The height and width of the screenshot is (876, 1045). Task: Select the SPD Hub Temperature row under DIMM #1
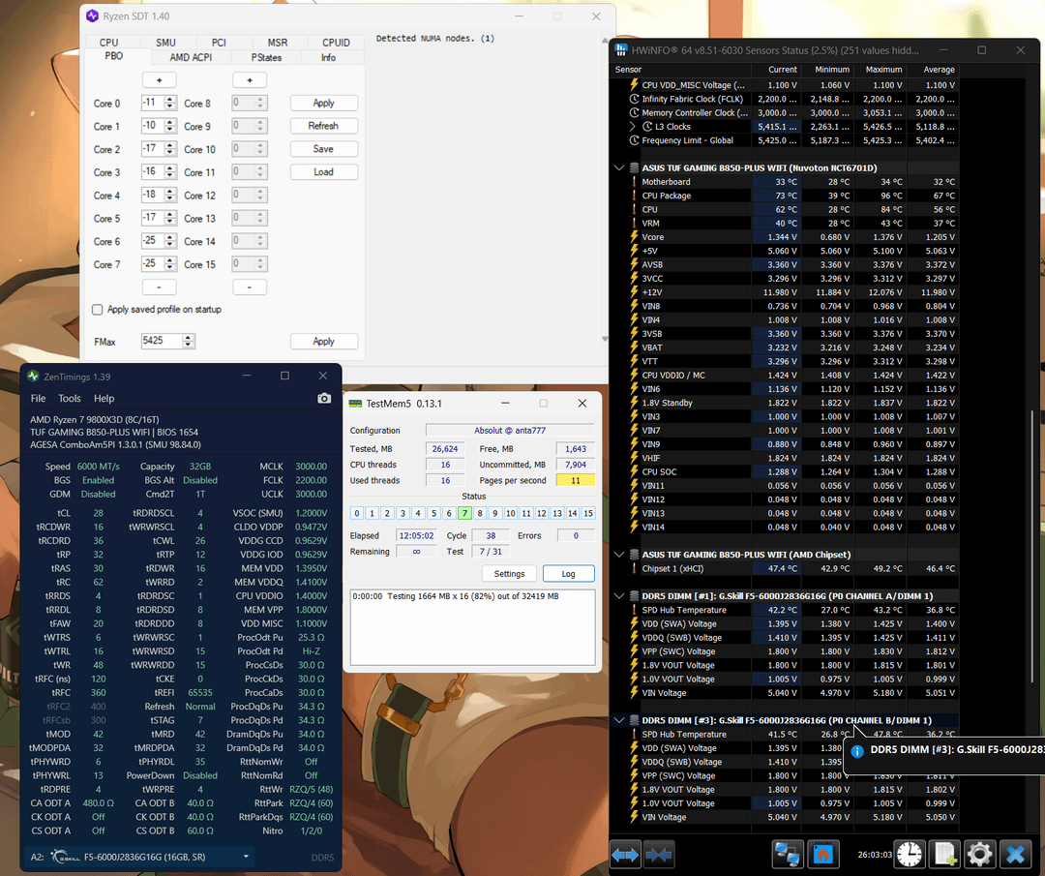click(x=785, y=610)
